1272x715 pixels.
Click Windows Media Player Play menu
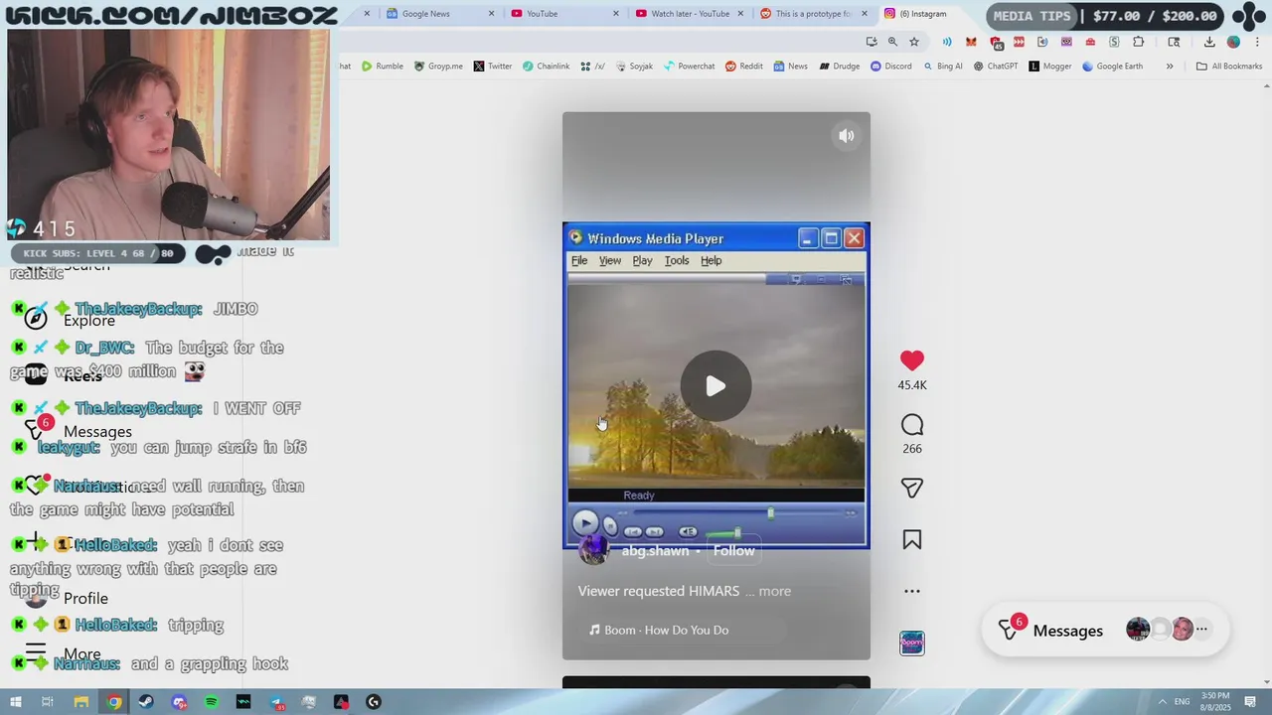click(642, 260)
